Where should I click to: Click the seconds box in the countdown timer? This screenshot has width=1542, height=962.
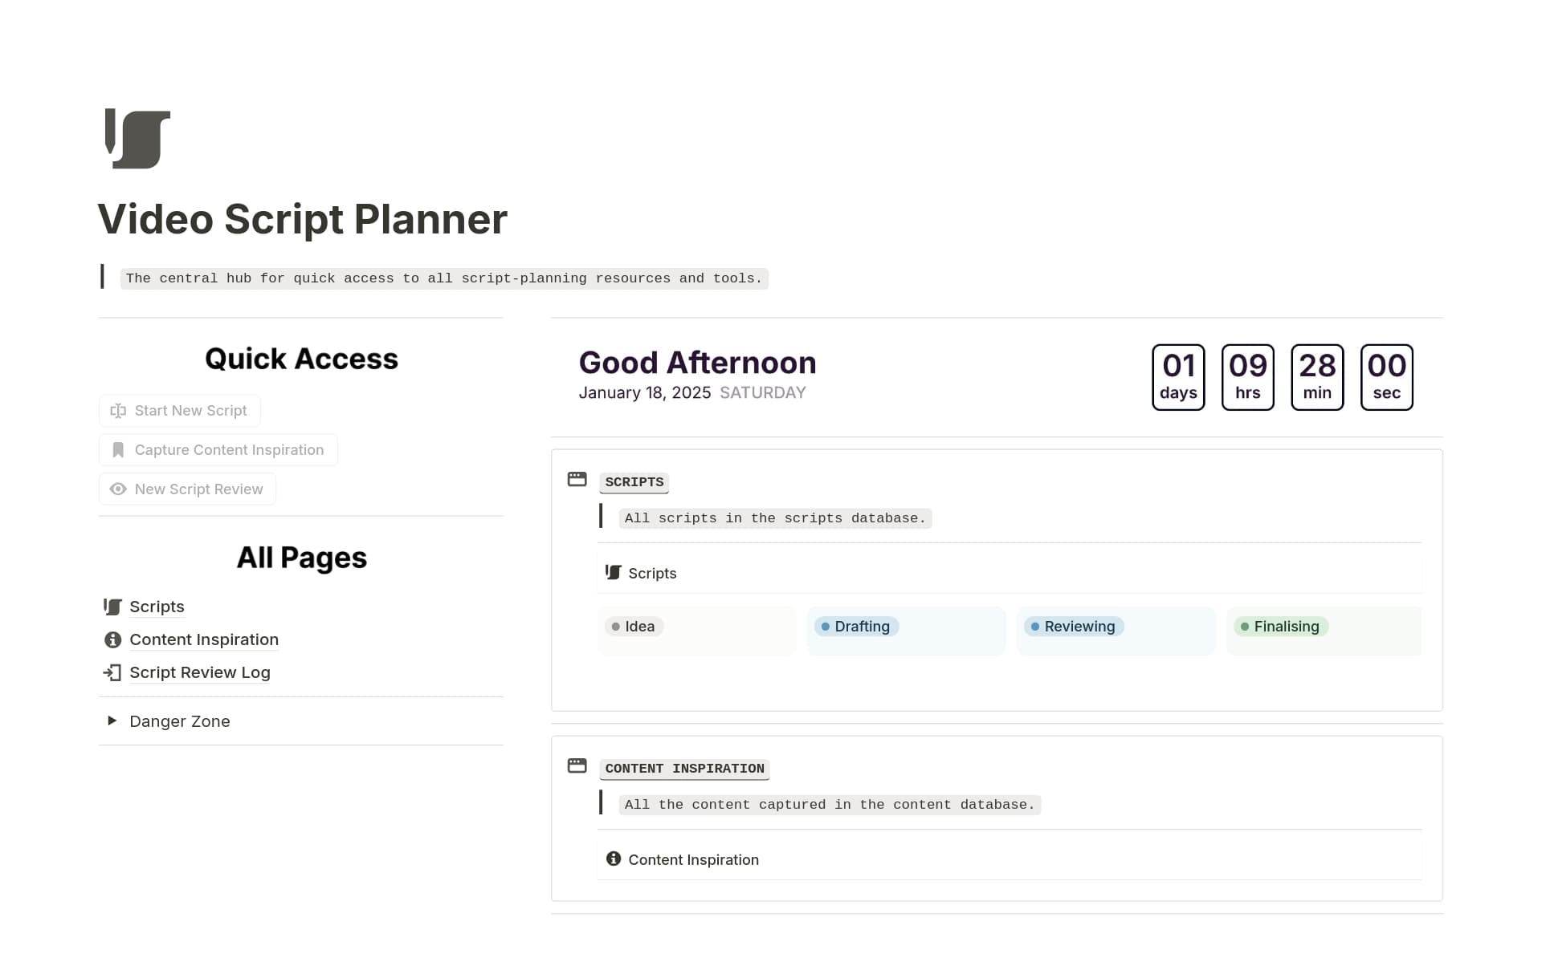[x=1386, y=377]
